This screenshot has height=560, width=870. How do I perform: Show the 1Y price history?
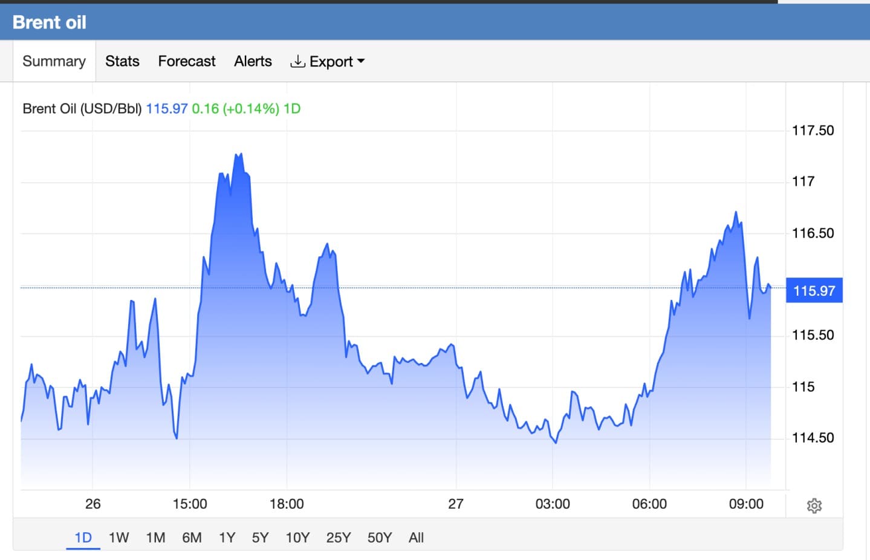click(x=227, y=537)
